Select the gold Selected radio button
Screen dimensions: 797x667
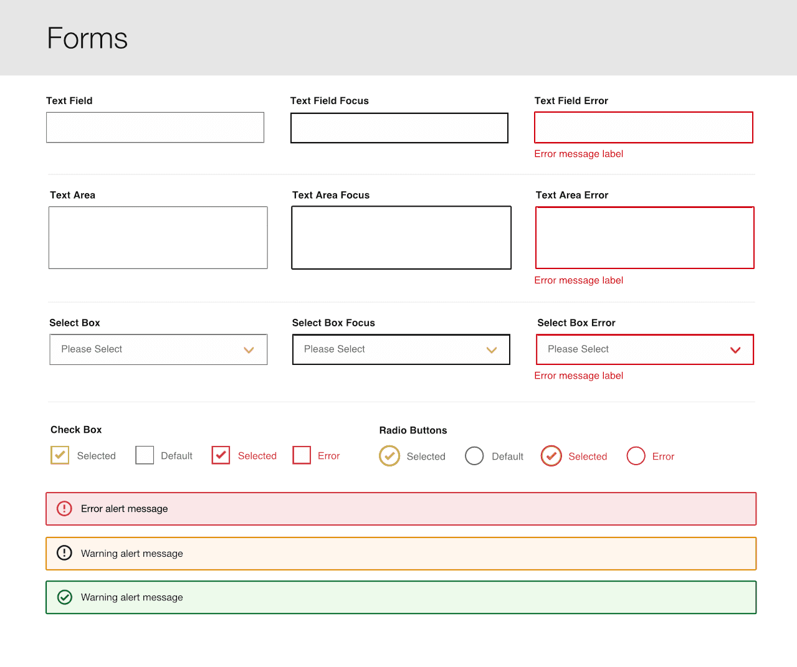coord(389,456)
